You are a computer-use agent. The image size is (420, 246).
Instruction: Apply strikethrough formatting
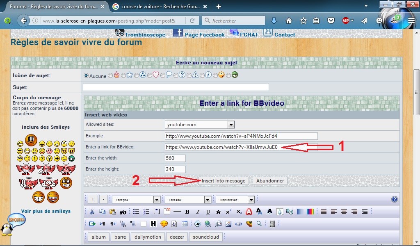[218, 212]
